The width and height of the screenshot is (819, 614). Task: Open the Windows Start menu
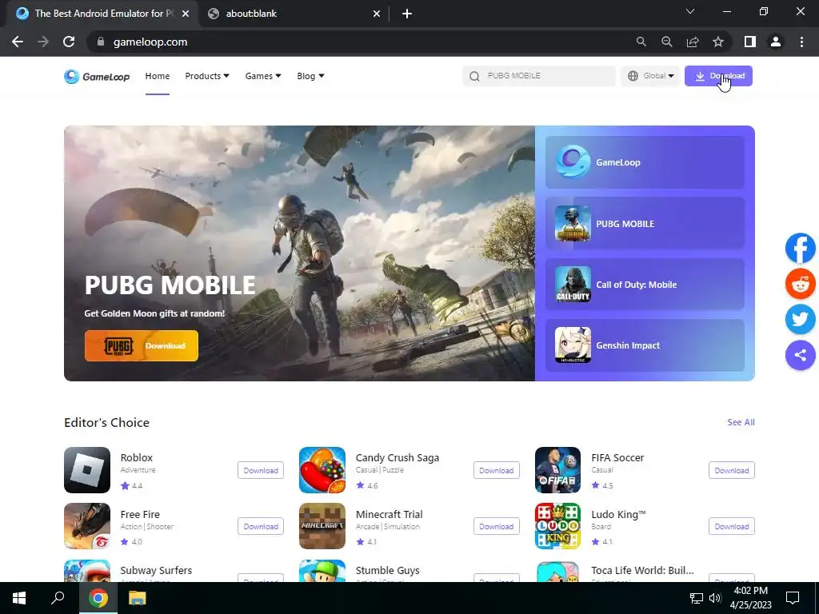click(19, 598)
